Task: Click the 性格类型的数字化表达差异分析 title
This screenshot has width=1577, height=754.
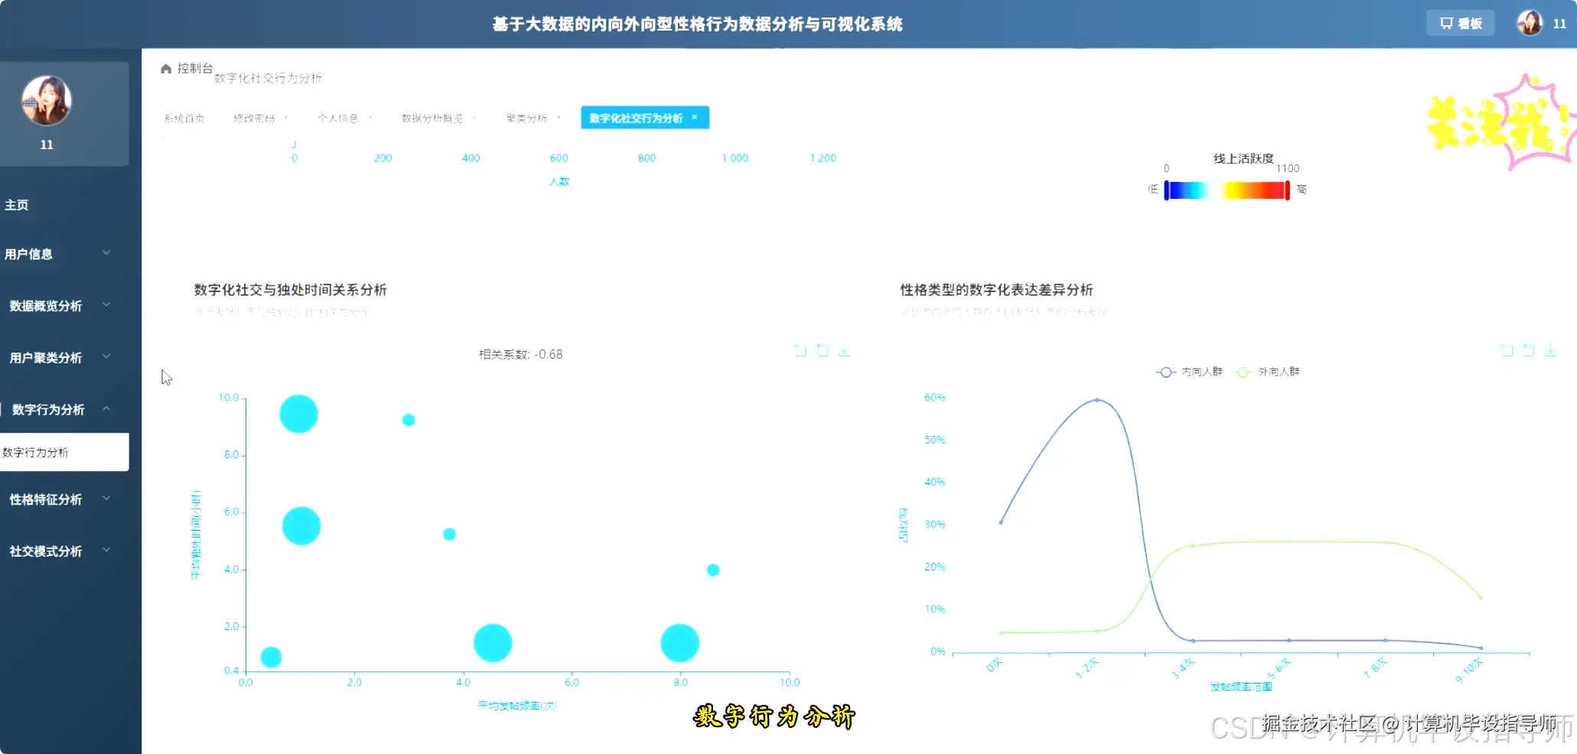Action: coord(996,290)
